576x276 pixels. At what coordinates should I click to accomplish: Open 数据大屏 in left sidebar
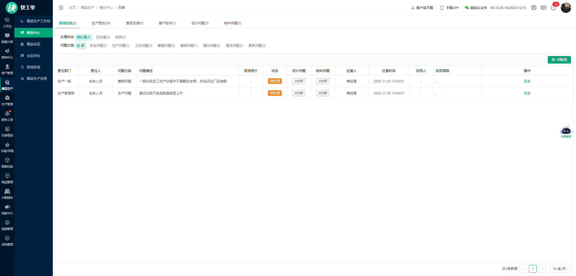(x=7, y=38)
